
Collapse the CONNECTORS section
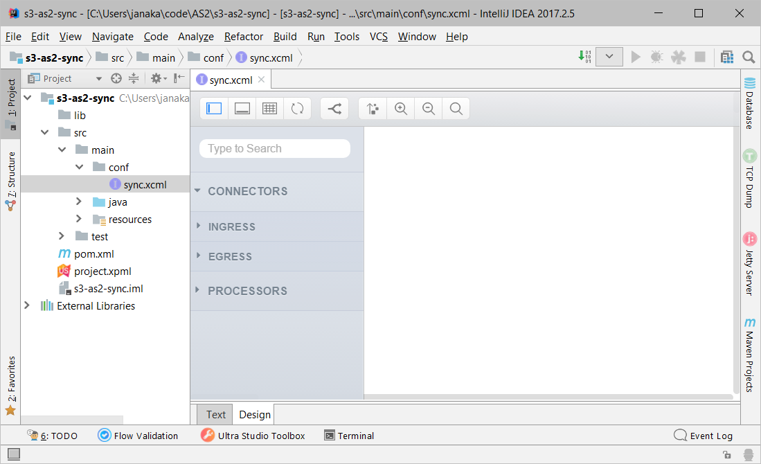(197, 190)
